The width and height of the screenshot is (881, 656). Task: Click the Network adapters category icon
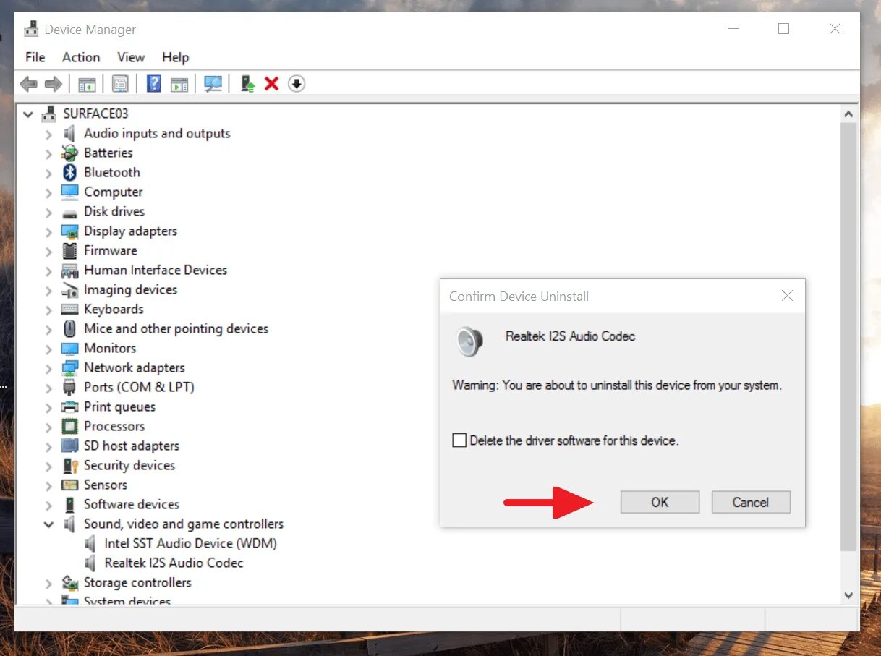coord(69,367)
